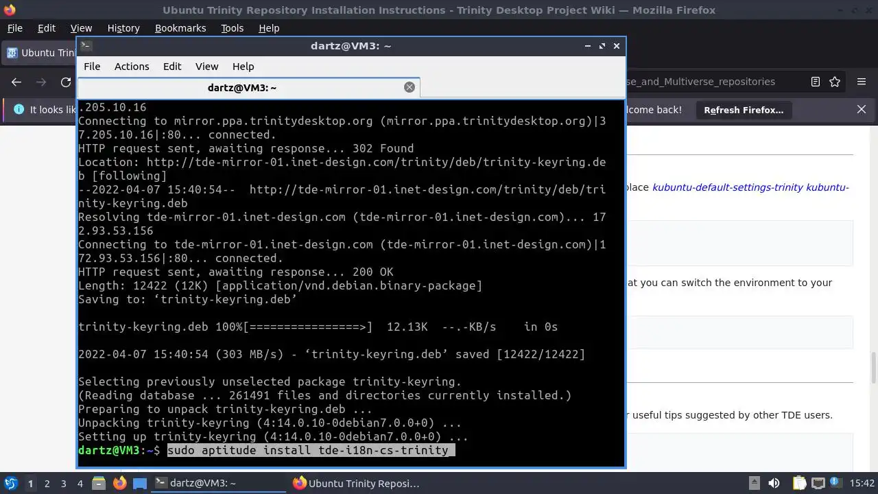Open the notification tray icon with exclamation mark
This screenshot has height=494, width=878.
tap(836, 483)
